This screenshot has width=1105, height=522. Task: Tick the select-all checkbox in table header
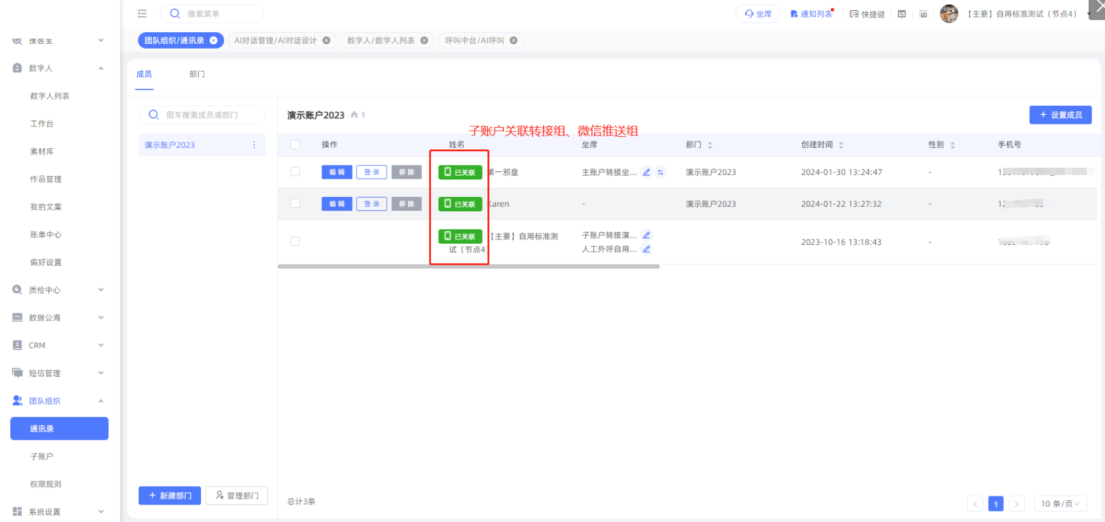[295, 145]
